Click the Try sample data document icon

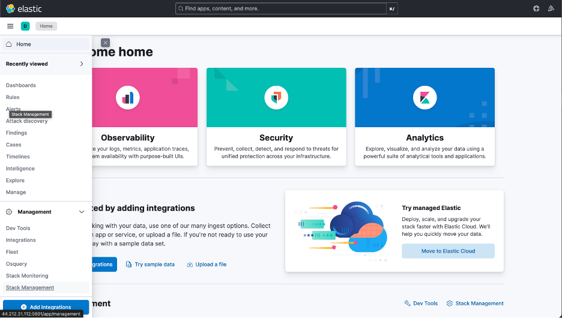[128, 265]
